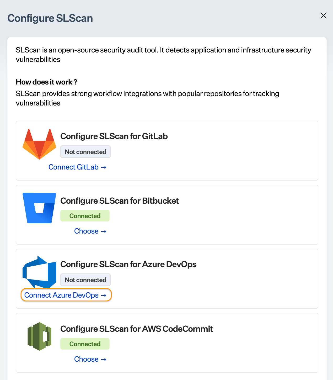The height and width of the screenshot is (380, 333).
Task: Select the Configure SLScan for Azure DevOps heading
Action: (128, 264)
